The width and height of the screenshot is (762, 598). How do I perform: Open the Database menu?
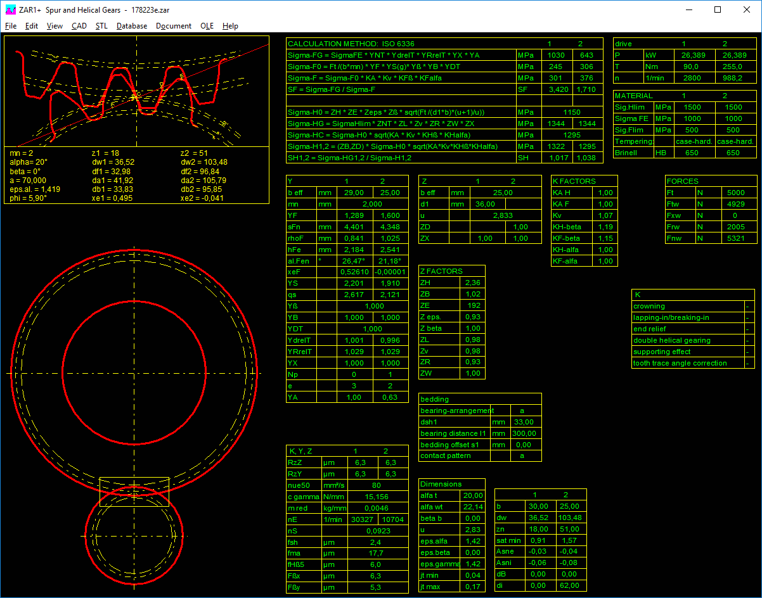(132, 26)
